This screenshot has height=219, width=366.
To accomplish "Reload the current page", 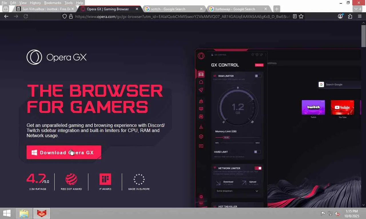I will pos(26,16).
